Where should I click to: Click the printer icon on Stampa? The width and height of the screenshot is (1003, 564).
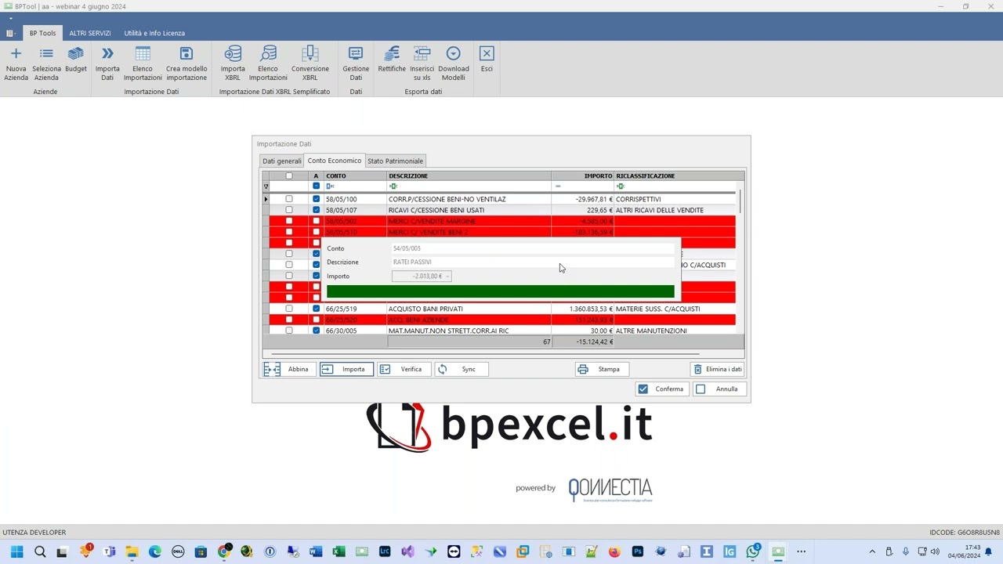[582, 369]
